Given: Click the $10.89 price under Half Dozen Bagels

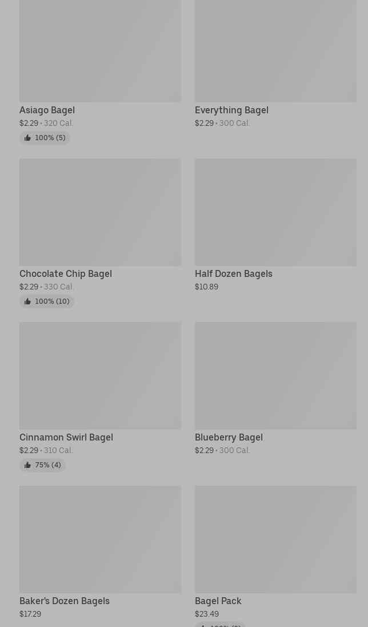Looking at the screenshot, I should point(206,287).
